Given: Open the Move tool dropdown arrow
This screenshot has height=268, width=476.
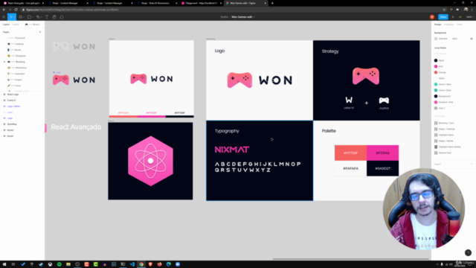Looking at the screenshot, I should pyautogui.click(x=14, y=17).
